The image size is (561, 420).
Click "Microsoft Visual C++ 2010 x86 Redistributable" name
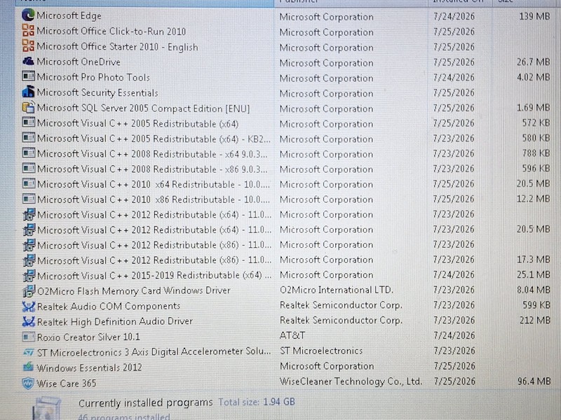click(x=154, y=199)
